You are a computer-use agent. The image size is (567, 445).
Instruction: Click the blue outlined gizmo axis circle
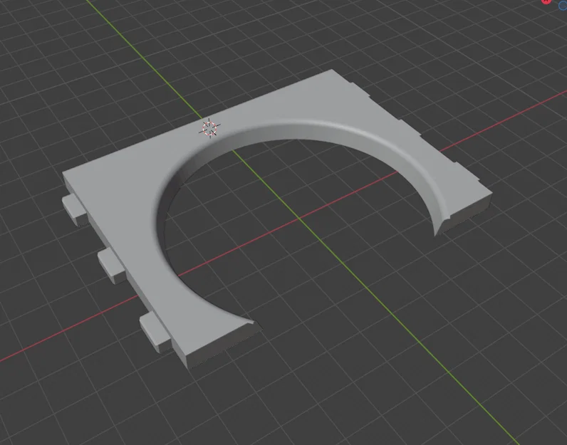(x=563, y=5)
